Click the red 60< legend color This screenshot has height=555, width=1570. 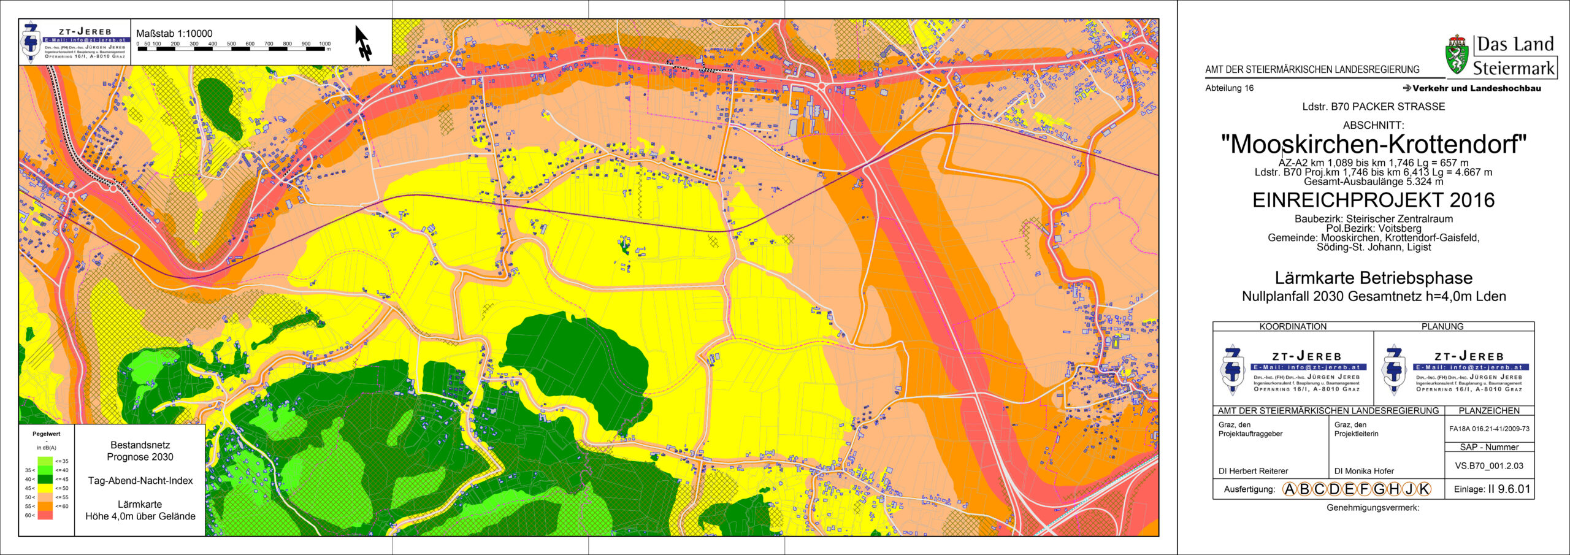pyautogui.click(x=45, y=515)
